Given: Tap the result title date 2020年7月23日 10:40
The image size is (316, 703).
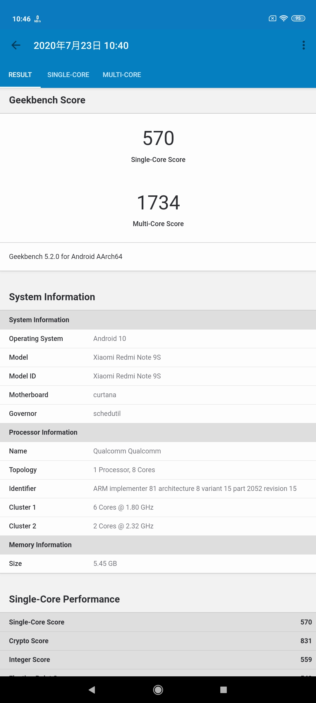Looking at the screenshot, I should tap(81, 45).
